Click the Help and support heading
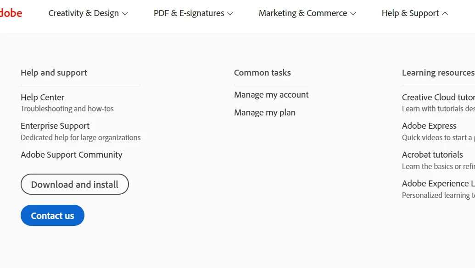Image resolution: width=475 pixels, height=268 pixels. pyautogui.click(x=54, y=72)
